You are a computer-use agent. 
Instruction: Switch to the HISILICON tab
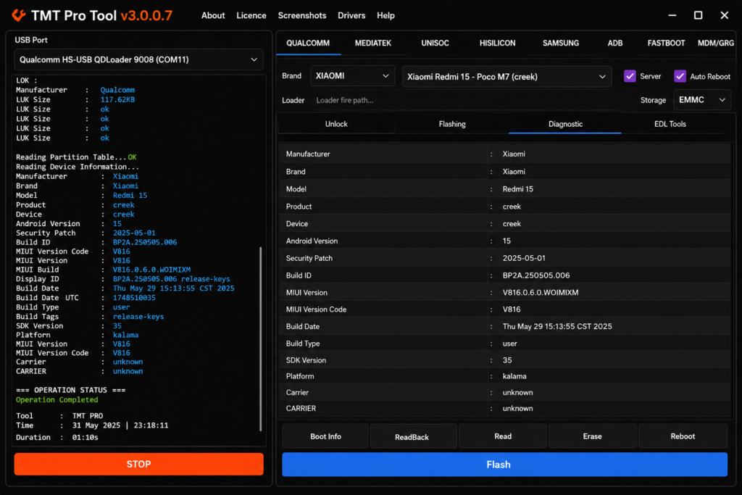497,43
